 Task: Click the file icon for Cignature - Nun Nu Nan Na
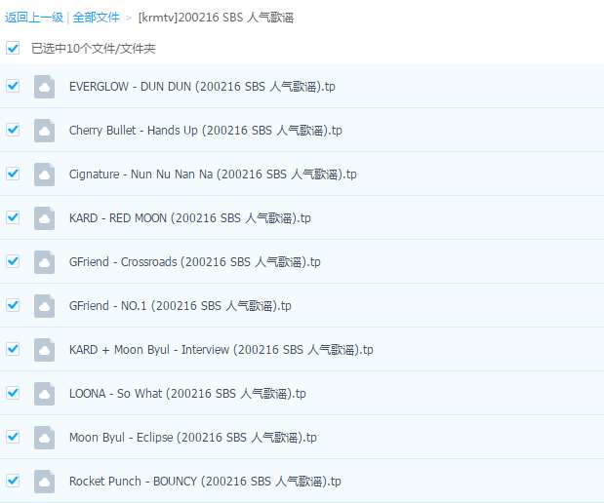[x=44, y=174]
